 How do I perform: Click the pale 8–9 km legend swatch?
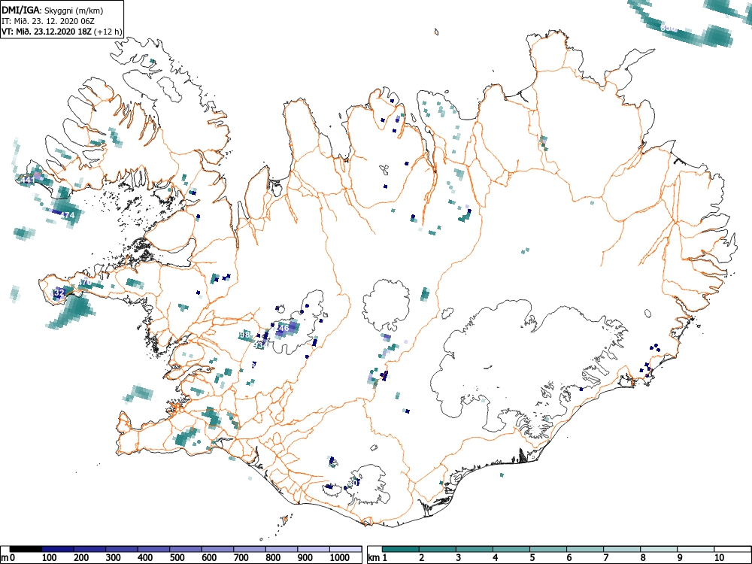click(659, 549)
